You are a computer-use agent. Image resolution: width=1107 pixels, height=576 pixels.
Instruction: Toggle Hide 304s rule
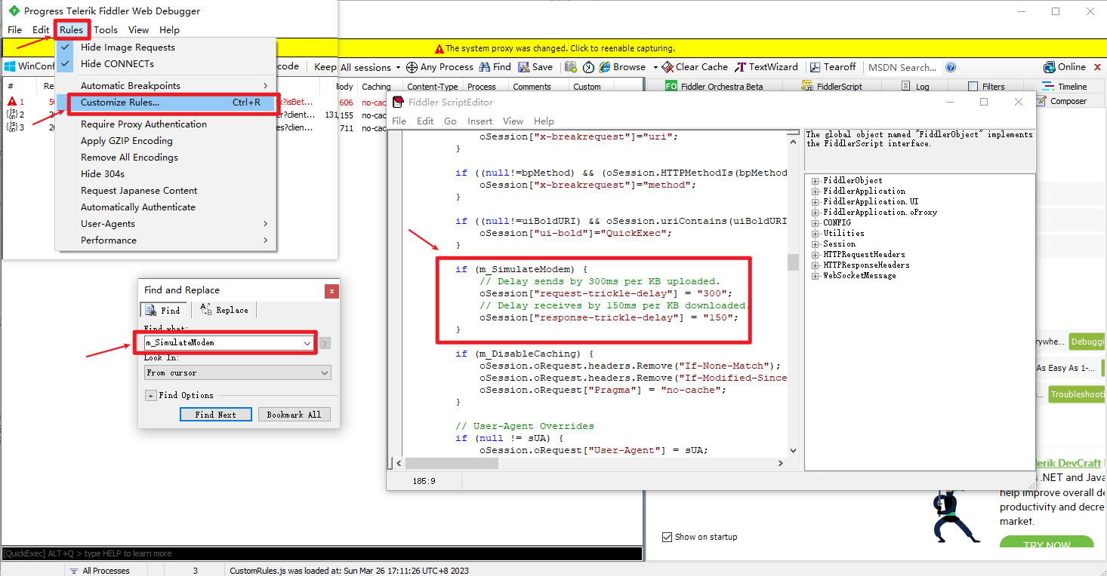102,173
